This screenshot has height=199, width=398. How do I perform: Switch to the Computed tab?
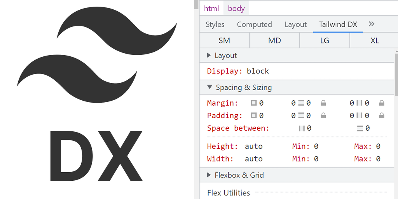[x=254, y=24]
